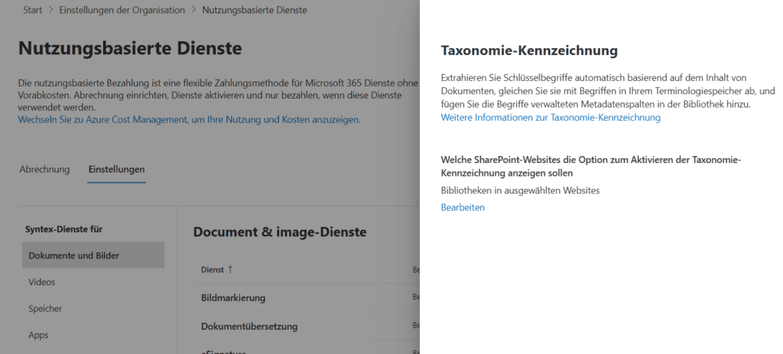Click the Document & image-Dienste heading
This screenshot has width=783, height=354.
click(x=280, y=232)
